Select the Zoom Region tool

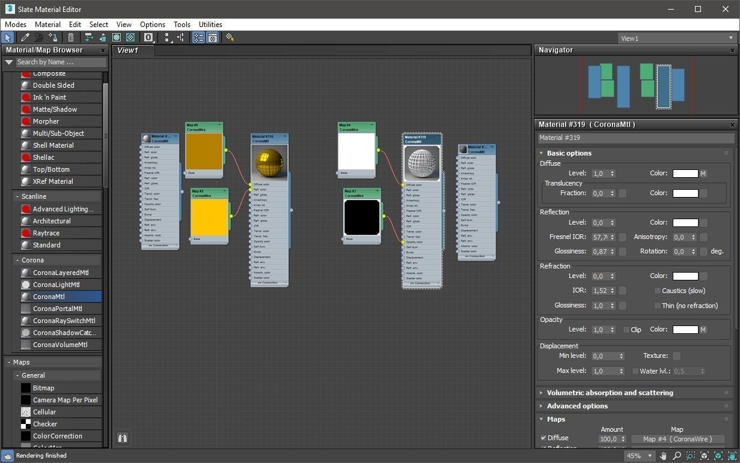690,456
